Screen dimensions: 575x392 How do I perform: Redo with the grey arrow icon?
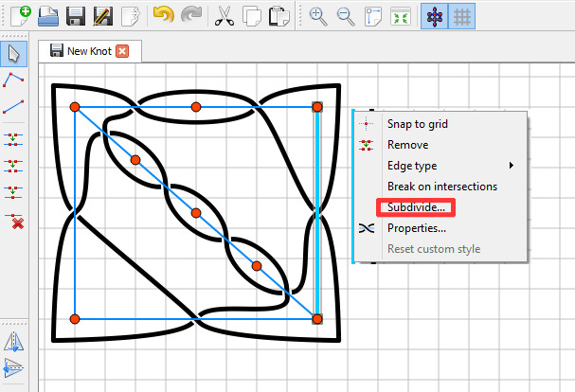coord(191,16)
